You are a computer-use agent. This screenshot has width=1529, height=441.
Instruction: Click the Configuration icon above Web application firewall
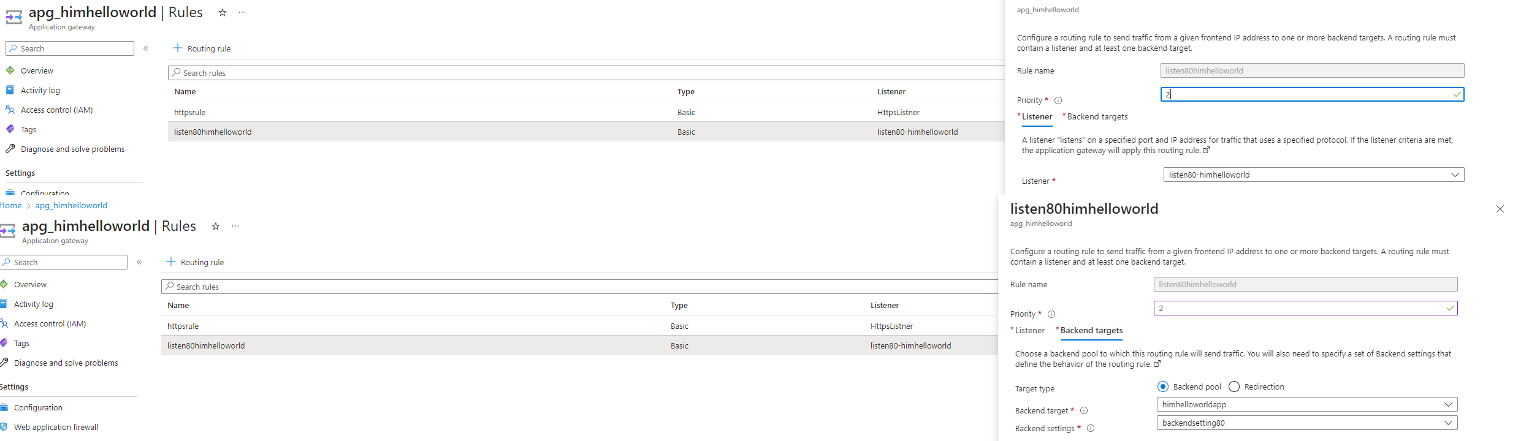click(4, 407)
